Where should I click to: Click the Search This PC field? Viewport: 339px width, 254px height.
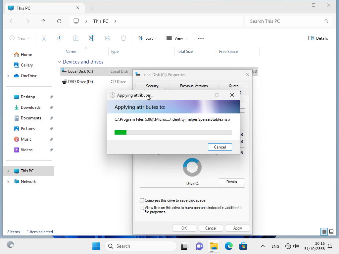pyautogui.click(x=285, y=21)
